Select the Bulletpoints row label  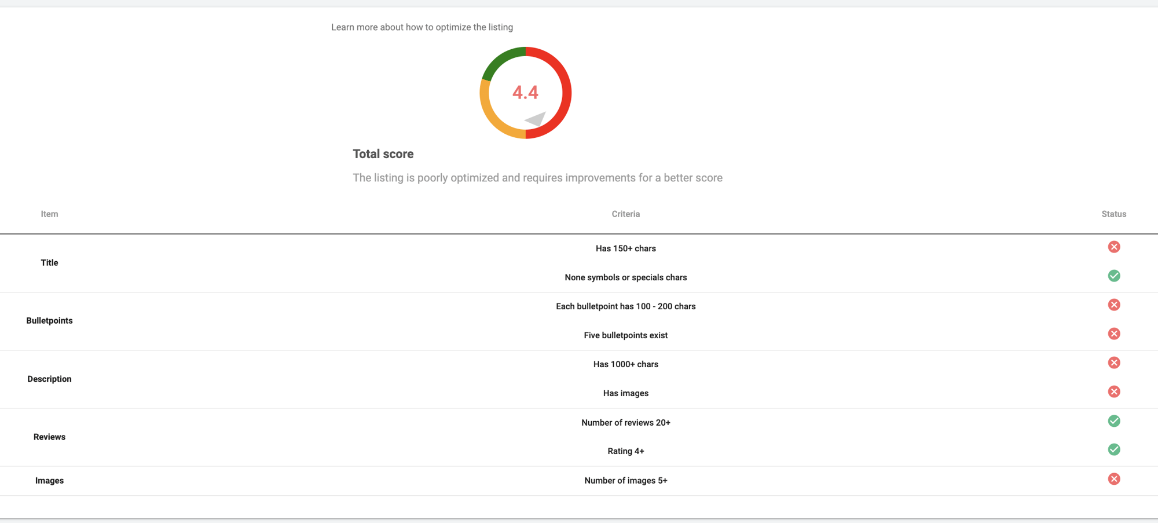point(49,320)
